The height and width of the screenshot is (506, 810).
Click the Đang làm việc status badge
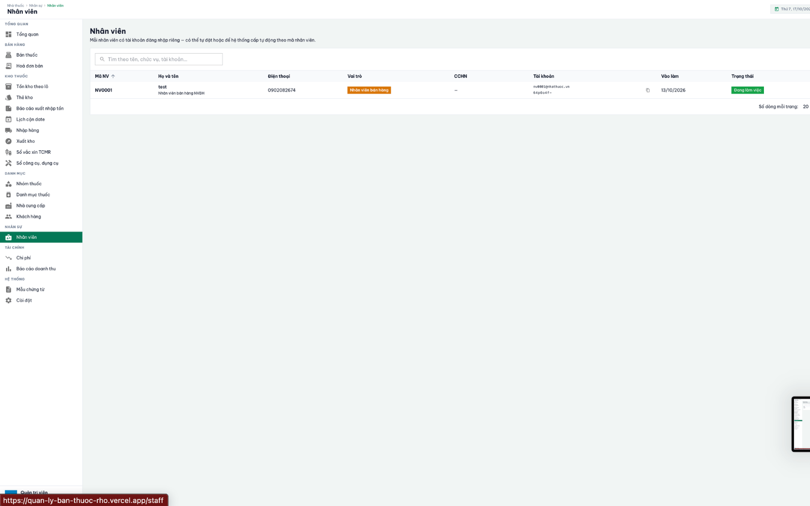[747, 90]
